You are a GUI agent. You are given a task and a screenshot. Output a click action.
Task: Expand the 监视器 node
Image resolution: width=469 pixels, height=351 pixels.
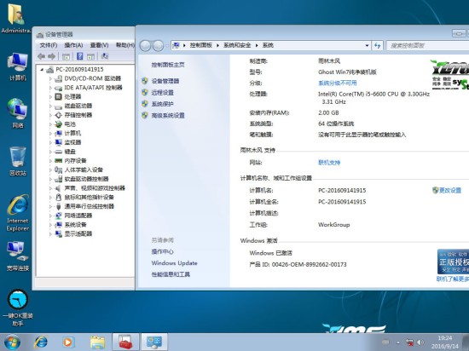50,142
